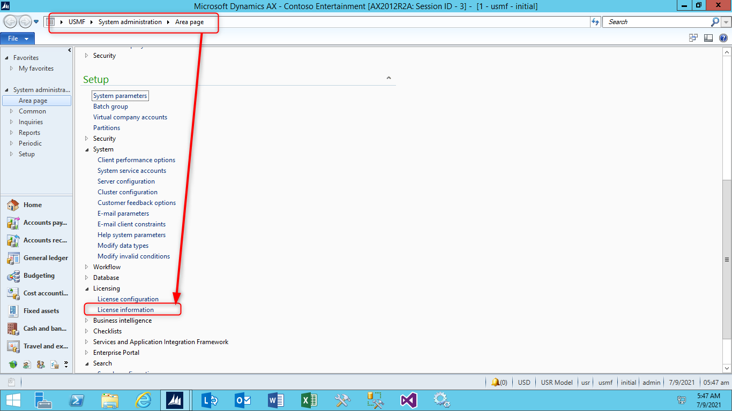Expand the Workflow tree node

(x=87, y=267)
